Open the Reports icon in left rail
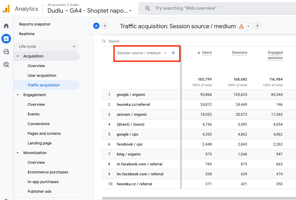Viewport: 296px width, 200px height. pos(6,39)
